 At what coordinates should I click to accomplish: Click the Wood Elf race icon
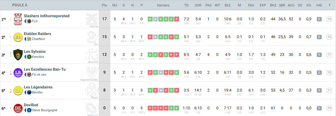point(92,55)
